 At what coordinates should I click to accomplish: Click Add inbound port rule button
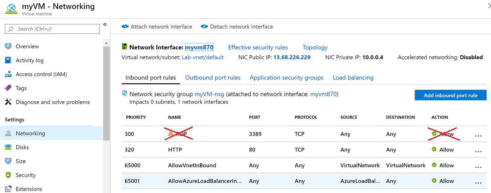click(450, 95)
